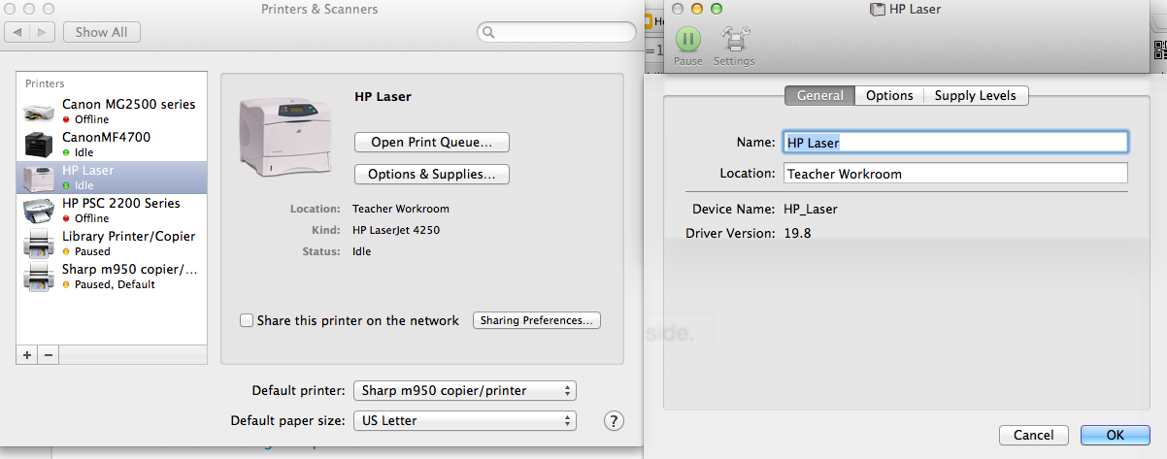The image size is (1167, 459).
Task: Open the Default paper size dropdown
Action: [465, 421]
